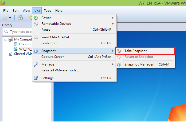Open the Edit menu
The width and height of the screenshot is (187, 122).
point(15,11)
